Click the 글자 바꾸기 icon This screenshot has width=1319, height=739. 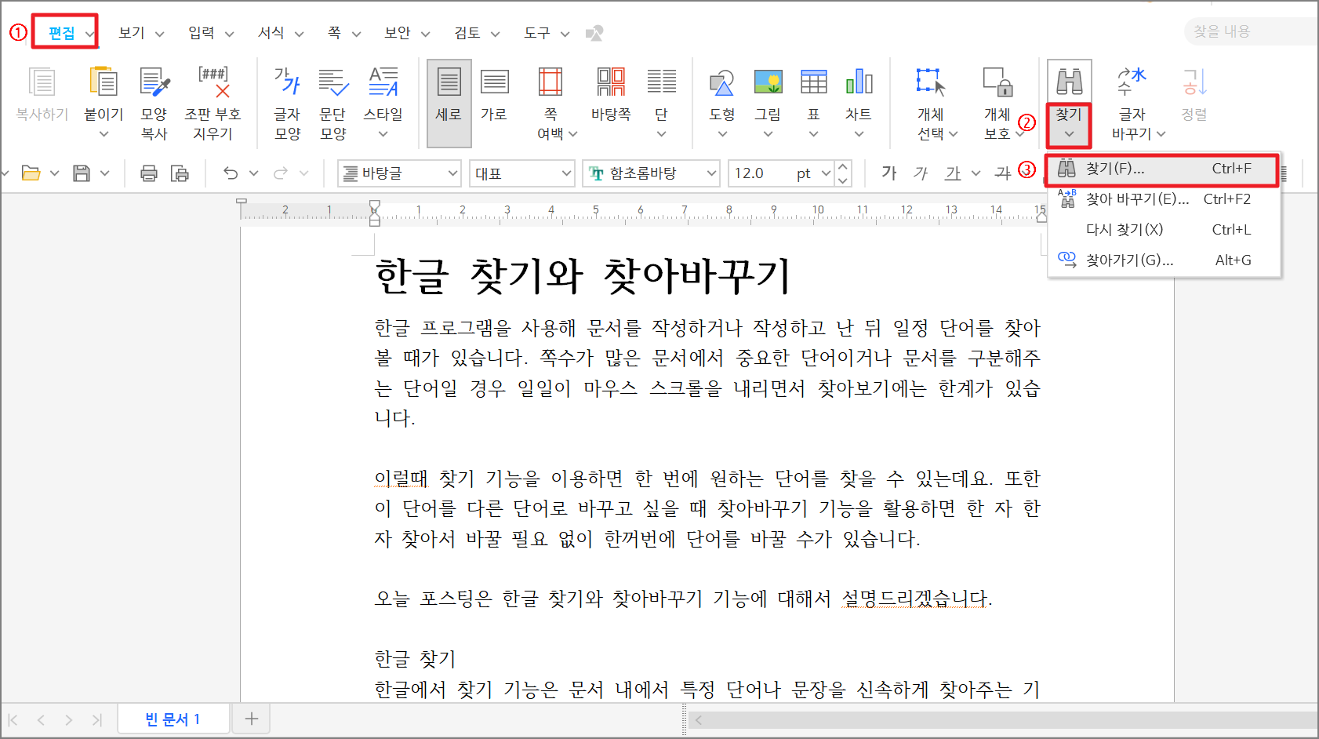pos(1132,82)
